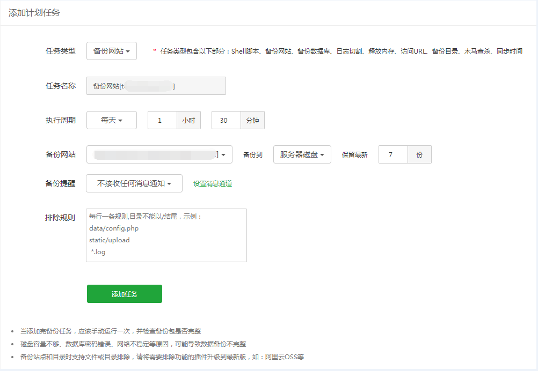Click the 任务名称 text field

pyautogui.click(x=156, y=86)
